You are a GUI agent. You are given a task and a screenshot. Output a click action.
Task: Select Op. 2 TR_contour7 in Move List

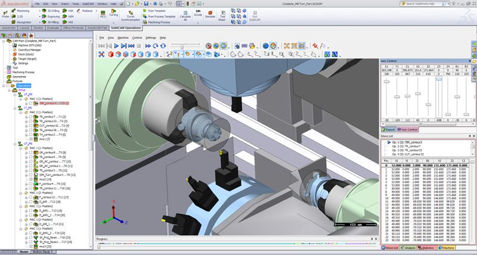pyautogui.click(x=407, y=146)
